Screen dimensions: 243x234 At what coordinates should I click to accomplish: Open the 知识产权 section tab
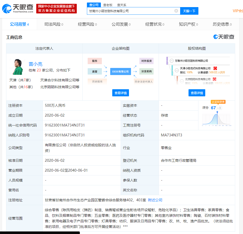click(188, 24)
